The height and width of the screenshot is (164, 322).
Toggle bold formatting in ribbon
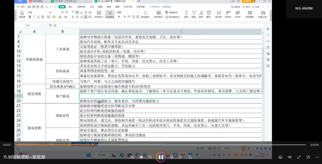[x=30, y=17]
